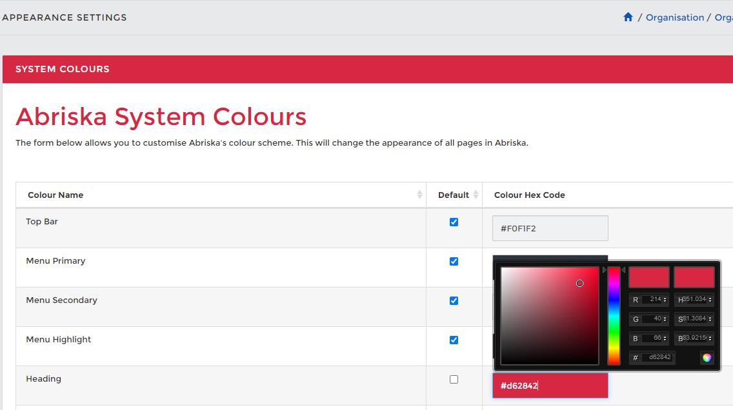Click the Abriska System Colours heading
This screenshot has height=410, width=733.
tap(161, 117)
